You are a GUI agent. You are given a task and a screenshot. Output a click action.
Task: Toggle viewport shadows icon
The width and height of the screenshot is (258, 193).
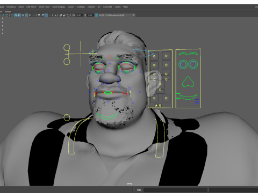coord(33,15)
